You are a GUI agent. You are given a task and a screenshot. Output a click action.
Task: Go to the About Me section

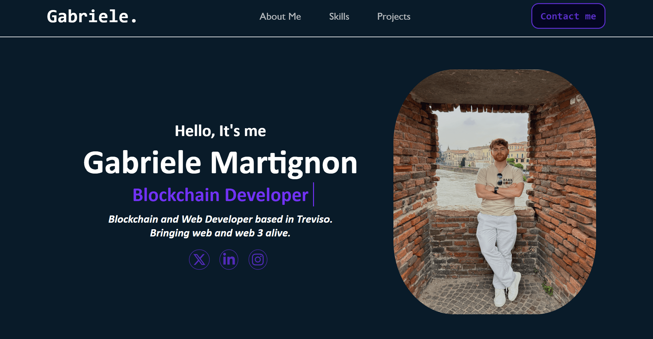280,17
